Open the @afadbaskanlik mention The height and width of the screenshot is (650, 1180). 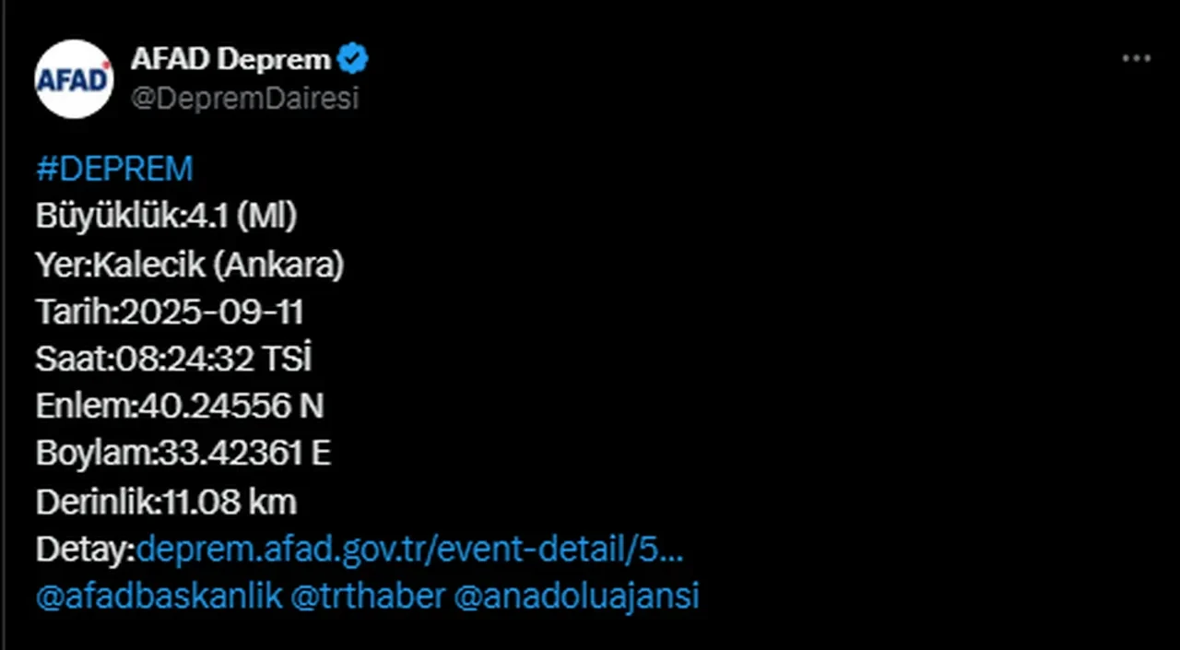[x=159, y=596]
